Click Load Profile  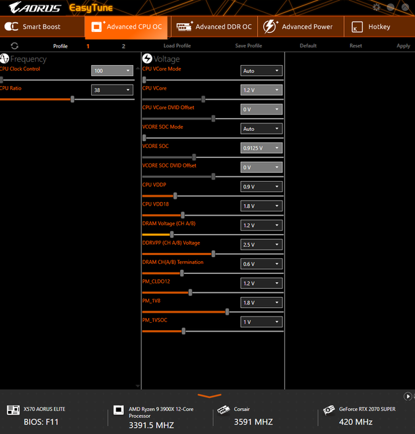177,45
